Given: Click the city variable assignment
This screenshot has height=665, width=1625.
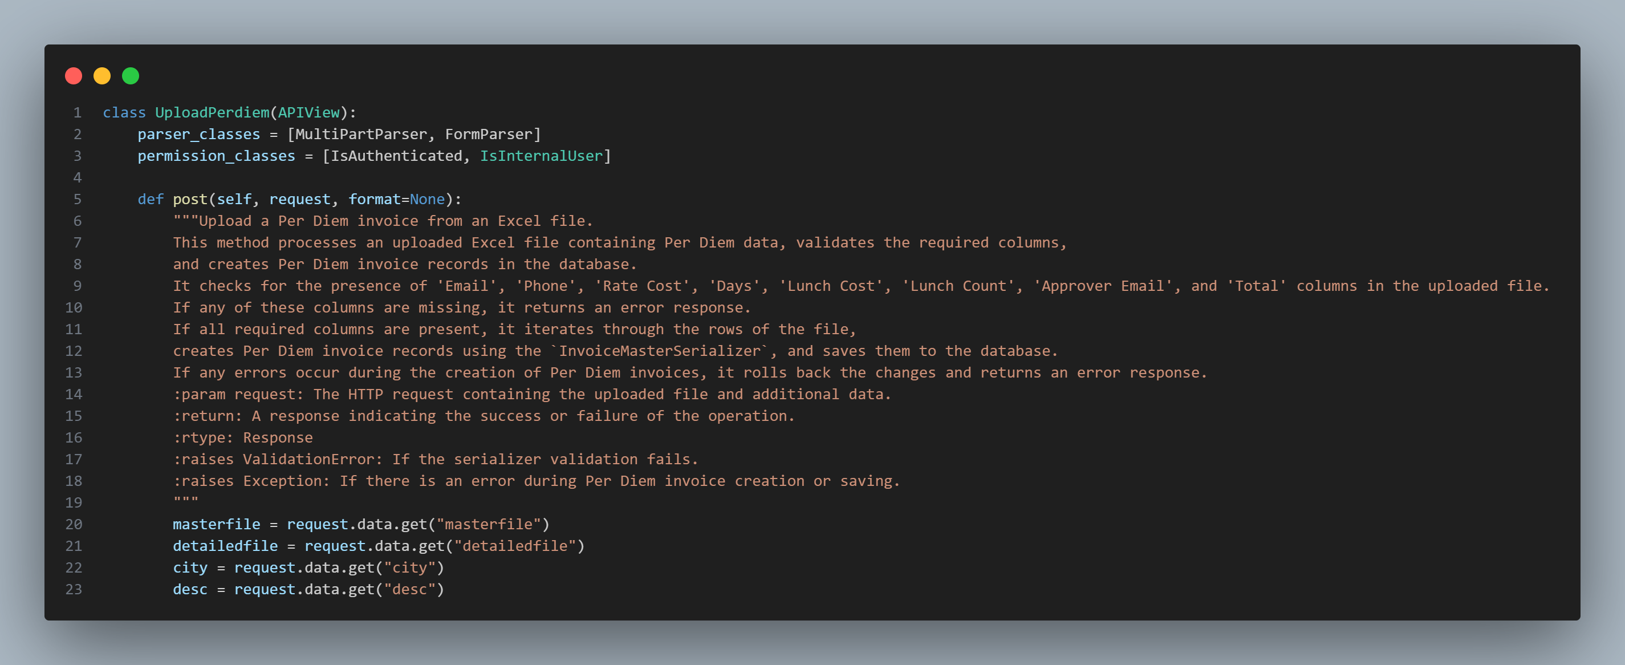Looking at the screenshot, I should 190,568.
